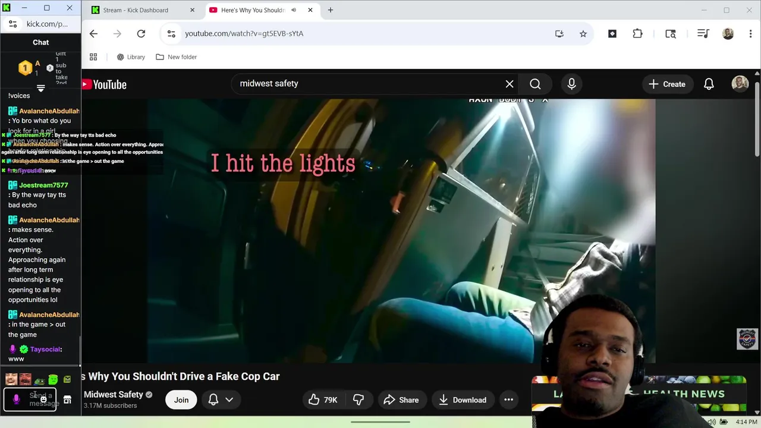
Task: Insert the red-faced laughing man emote
Action: pos(25,379)
